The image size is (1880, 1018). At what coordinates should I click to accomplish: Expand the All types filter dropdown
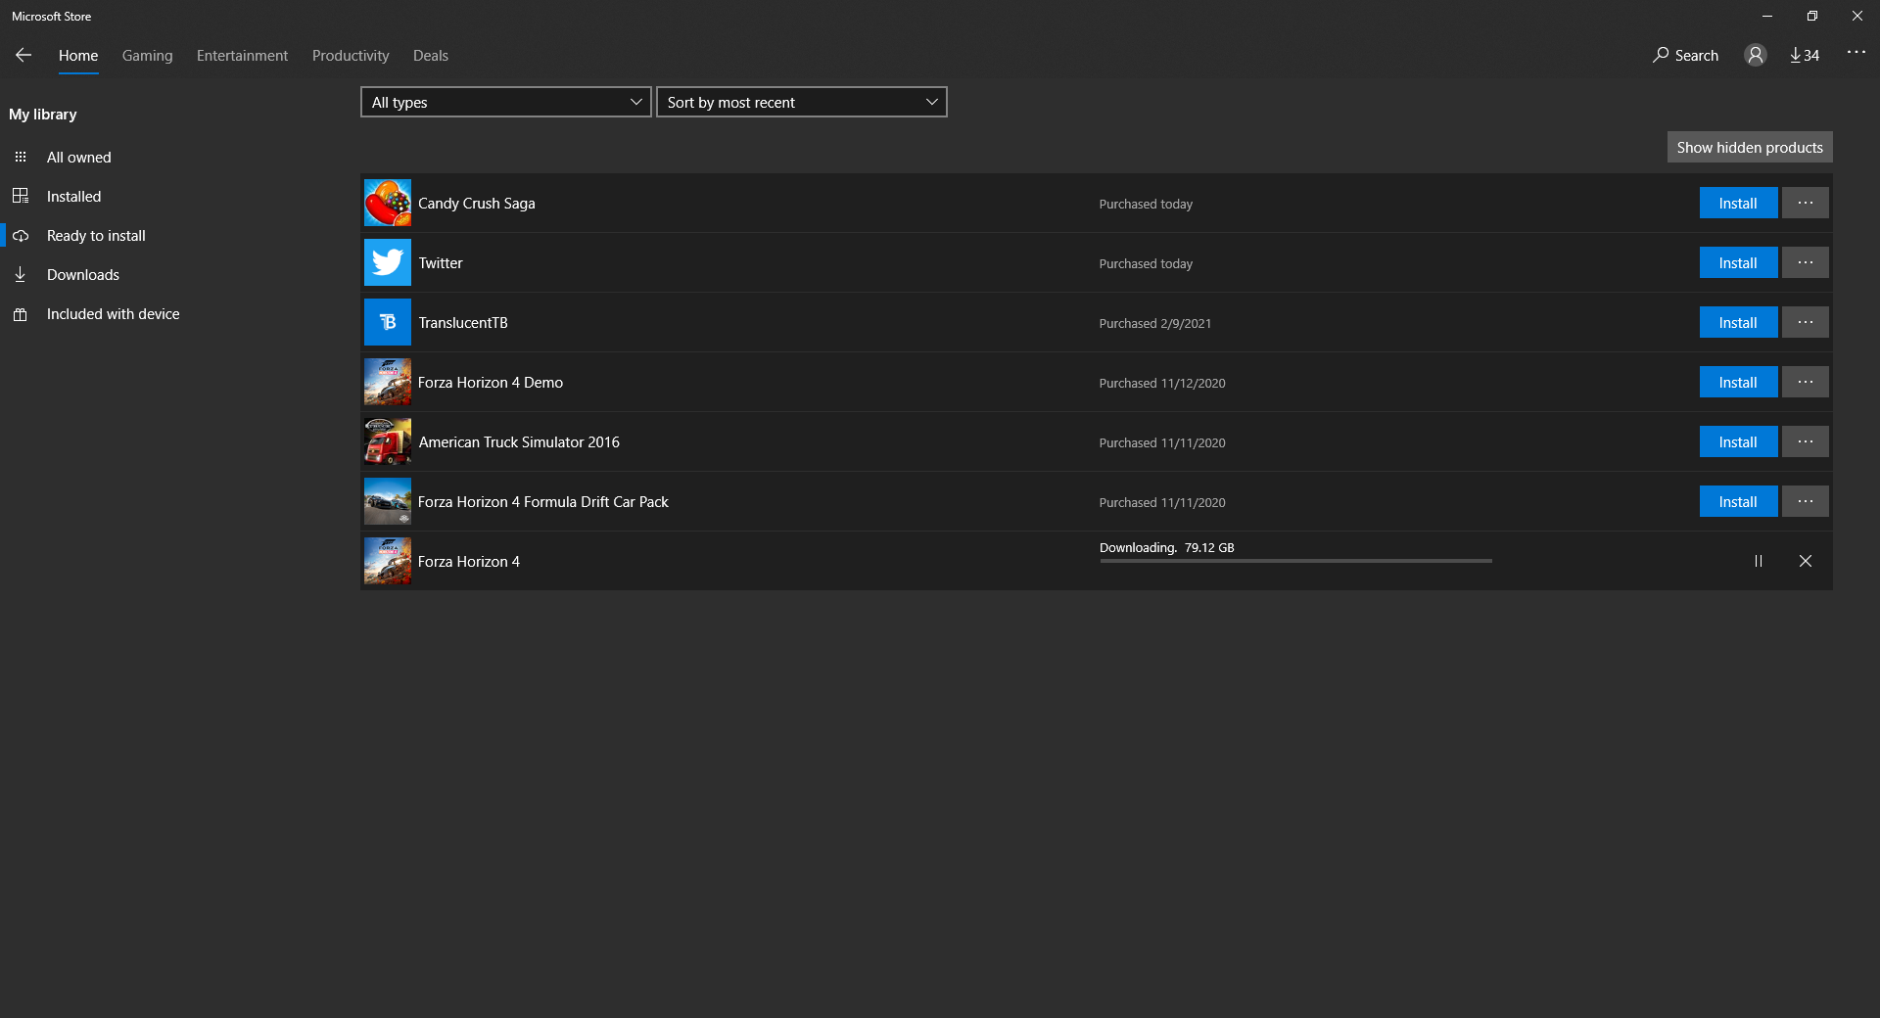point(506,102)
